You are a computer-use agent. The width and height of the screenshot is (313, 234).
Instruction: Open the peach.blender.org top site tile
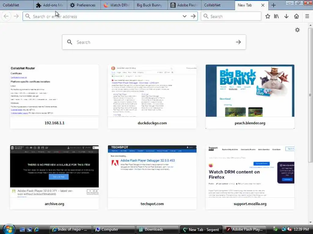[x=250, y=97]
